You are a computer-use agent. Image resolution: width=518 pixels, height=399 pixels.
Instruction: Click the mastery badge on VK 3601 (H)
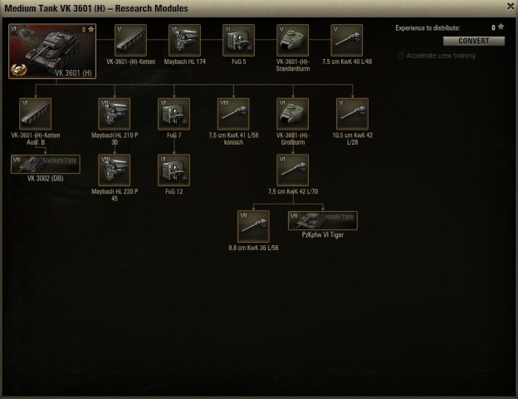coord(18,70)
